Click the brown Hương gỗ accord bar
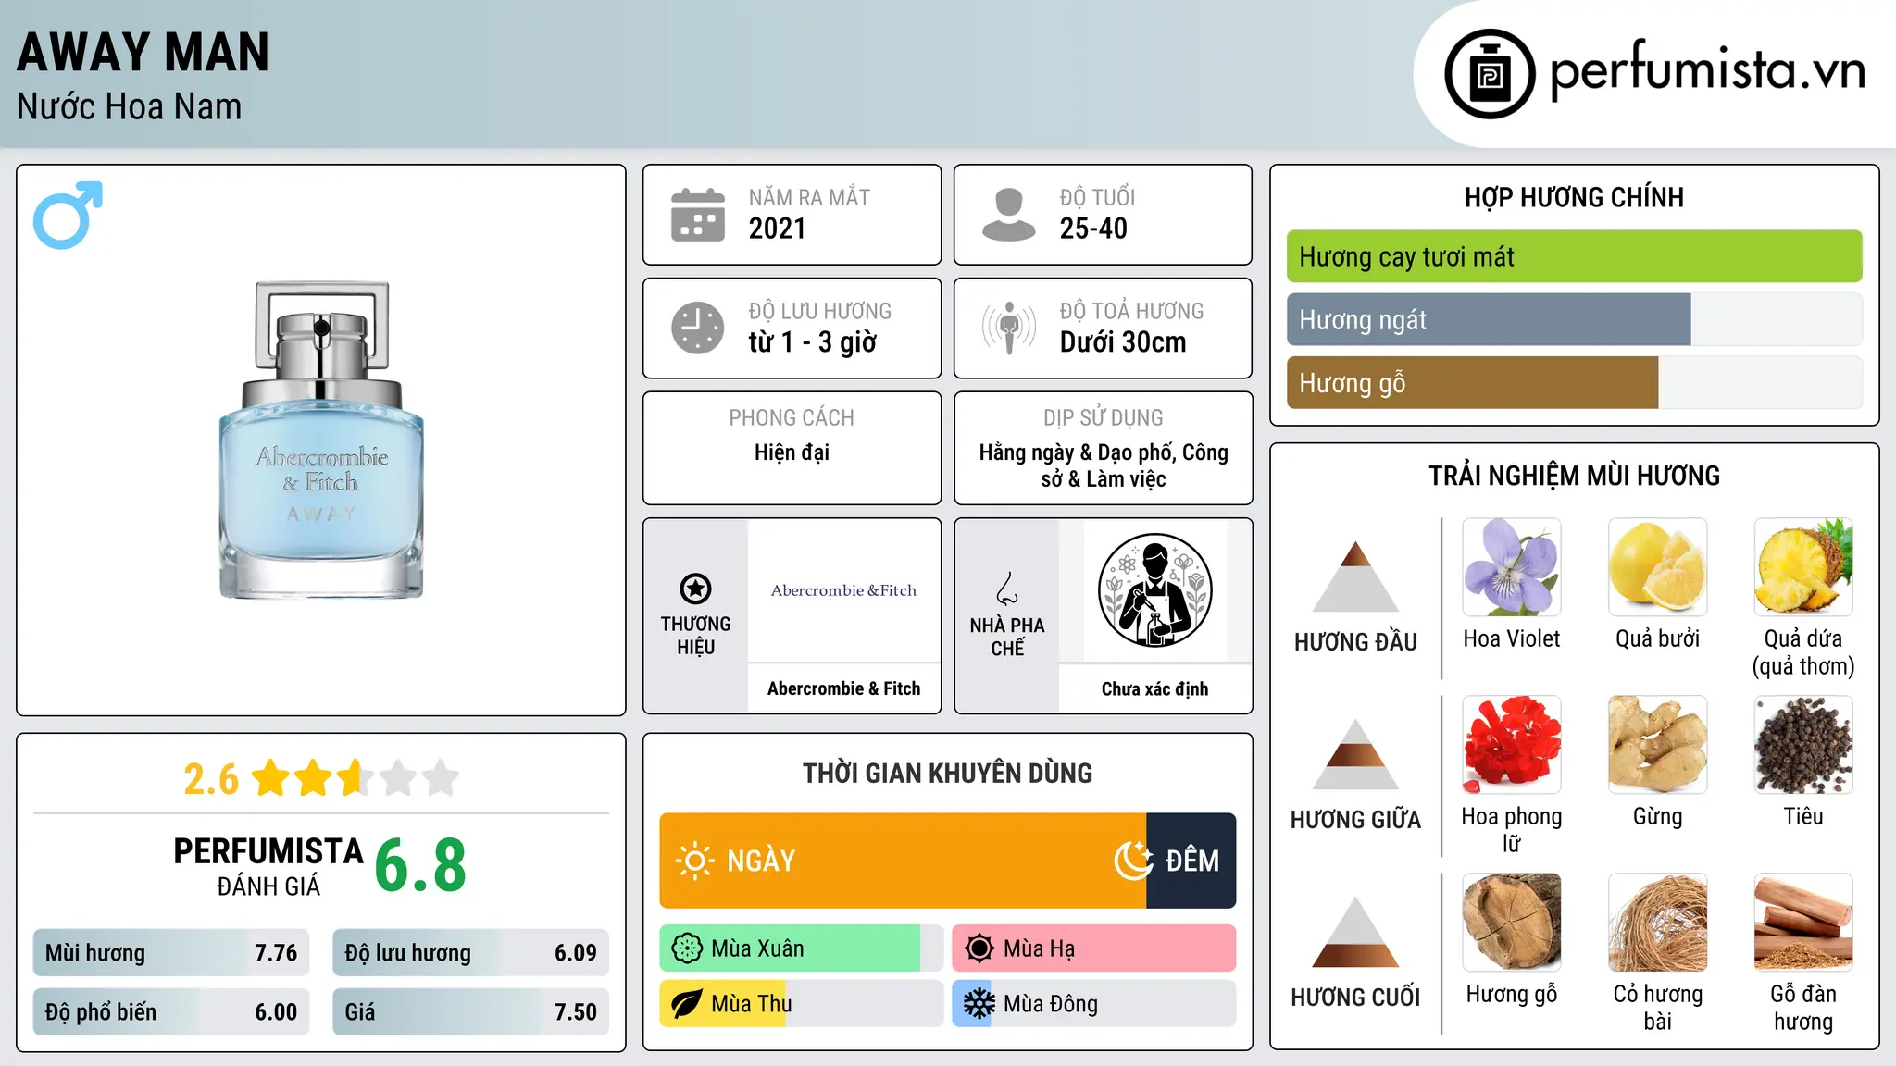Image resolution: width=1896 pixels, height=1066 pixels. 1472,382
